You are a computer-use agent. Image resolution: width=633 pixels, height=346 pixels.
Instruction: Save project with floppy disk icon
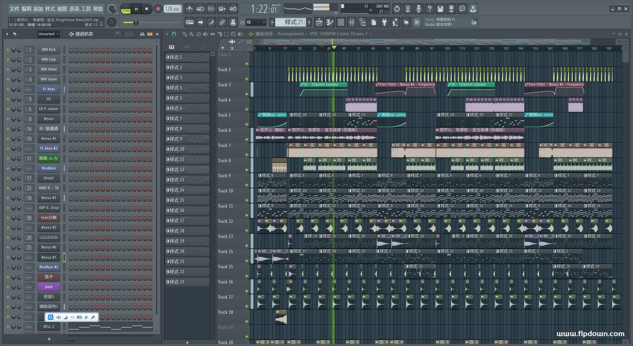(x=440, y=9)
